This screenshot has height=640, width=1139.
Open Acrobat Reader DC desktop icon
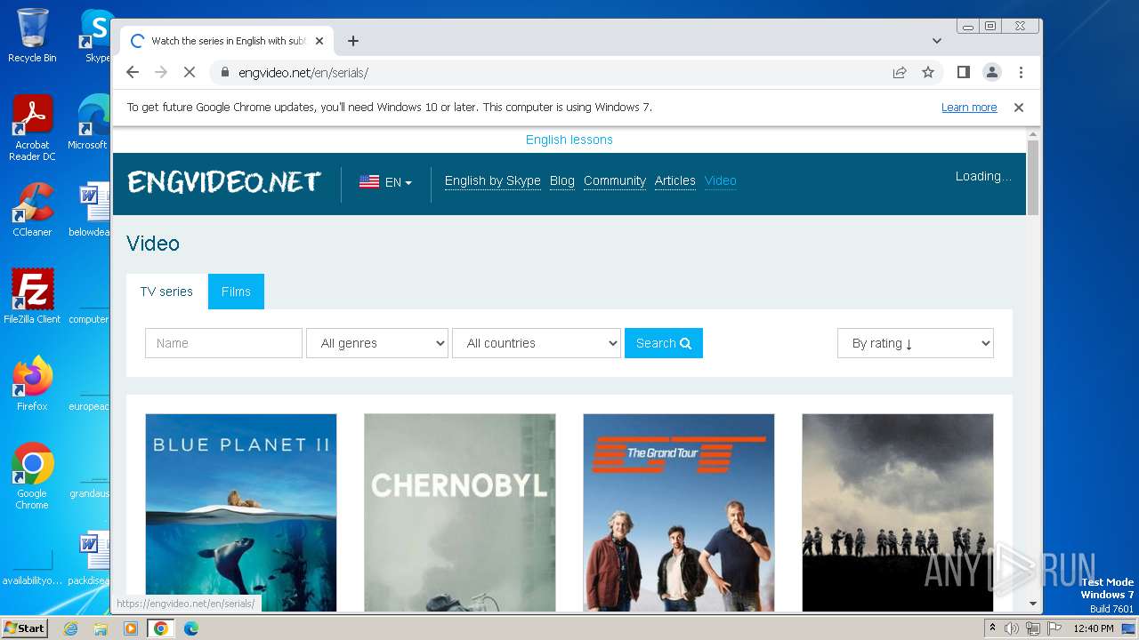point(32,128)
